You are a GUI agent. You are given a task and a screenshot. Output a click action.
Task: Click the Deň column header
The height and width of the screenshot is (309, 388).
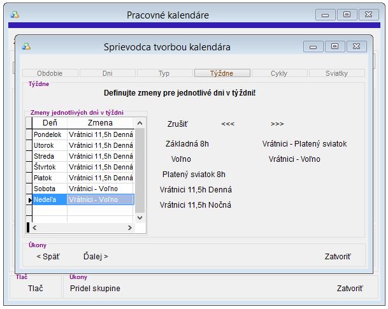coord(50,123)
